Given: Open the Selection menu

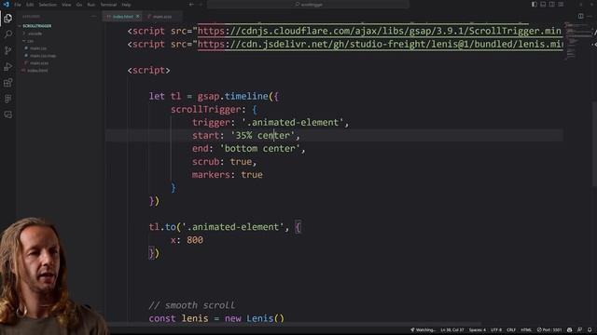Looking at the screenshot, I should click(x=48, y=5).
